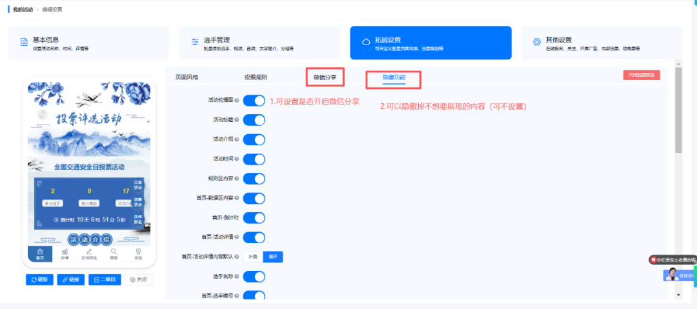Toggle the 活动标题 switch
This screenshot has width=697, height=309.
pyautogui.click(x=254, y=120)
